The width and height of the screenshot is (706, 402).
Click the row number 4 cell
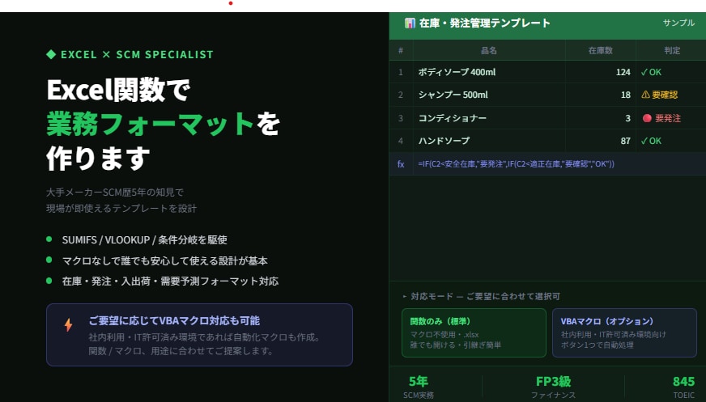(x=401, y=141)
